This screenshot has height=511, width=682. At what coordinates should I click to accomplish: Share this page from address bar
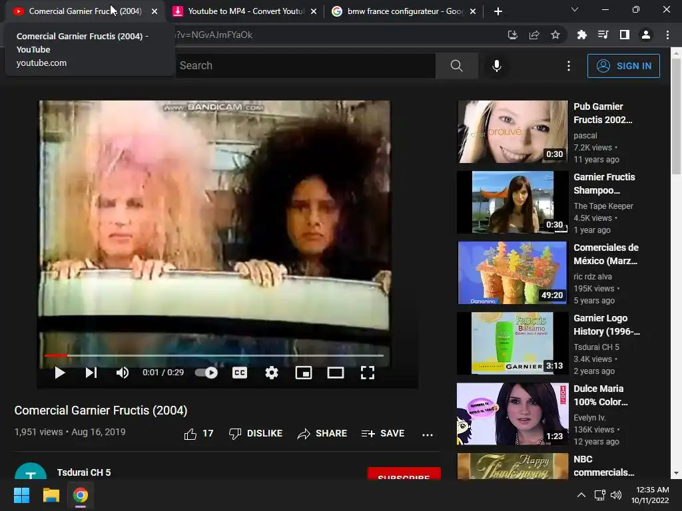[x=534, y=35]
